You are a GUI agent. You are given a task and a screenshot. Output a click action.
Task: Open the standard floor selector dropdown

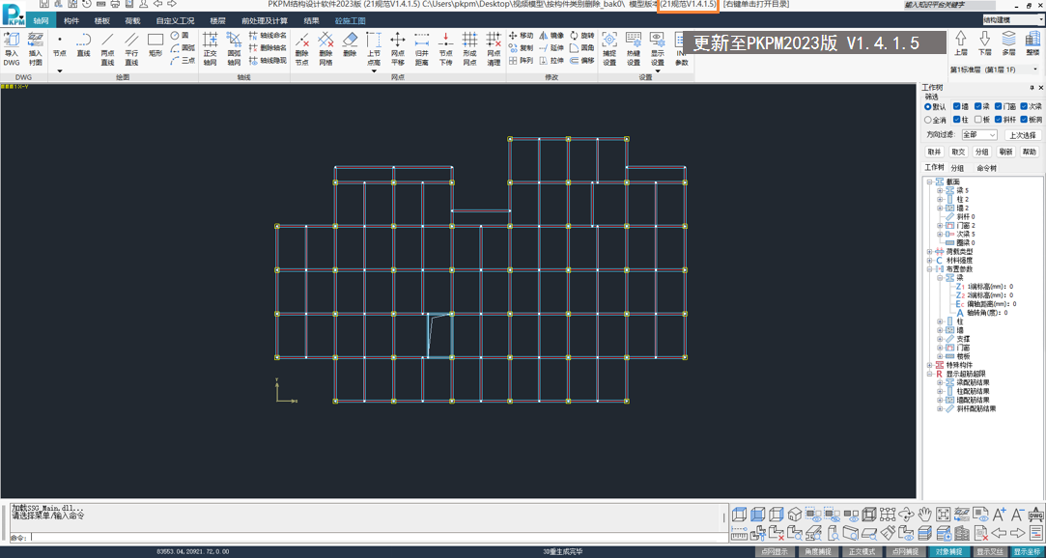pos(996,70)
